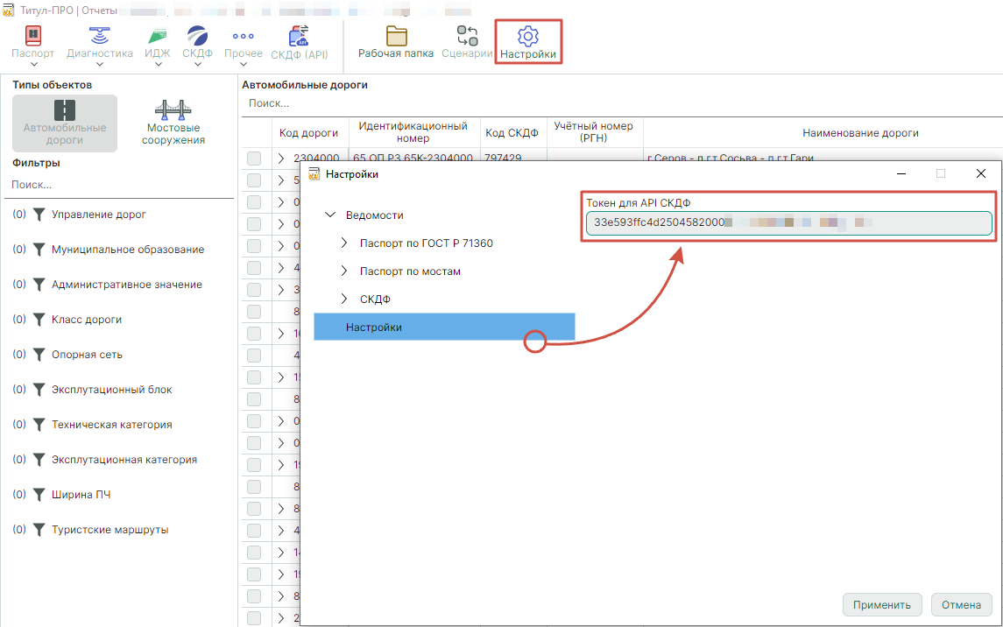
Task: Close the Настройки dialog window
Action: (980, 174)
